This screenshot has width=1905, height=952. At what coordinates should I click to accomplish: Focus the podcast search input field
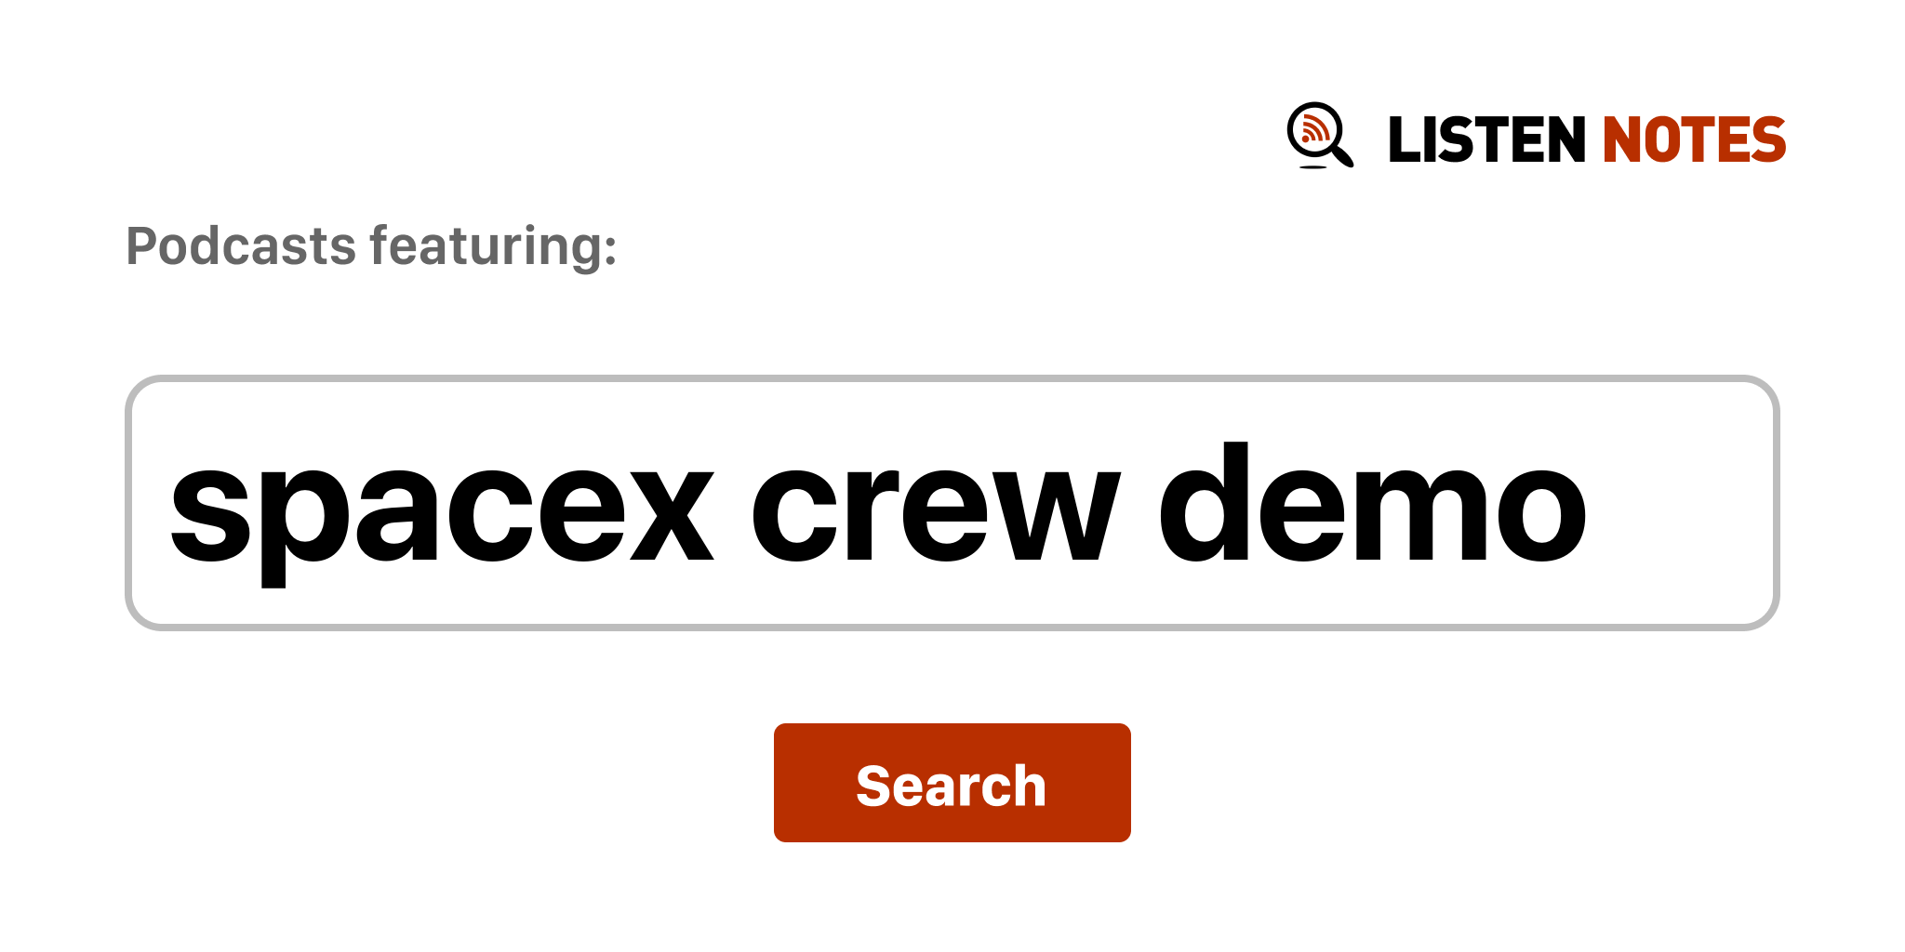tap(951, 503)
